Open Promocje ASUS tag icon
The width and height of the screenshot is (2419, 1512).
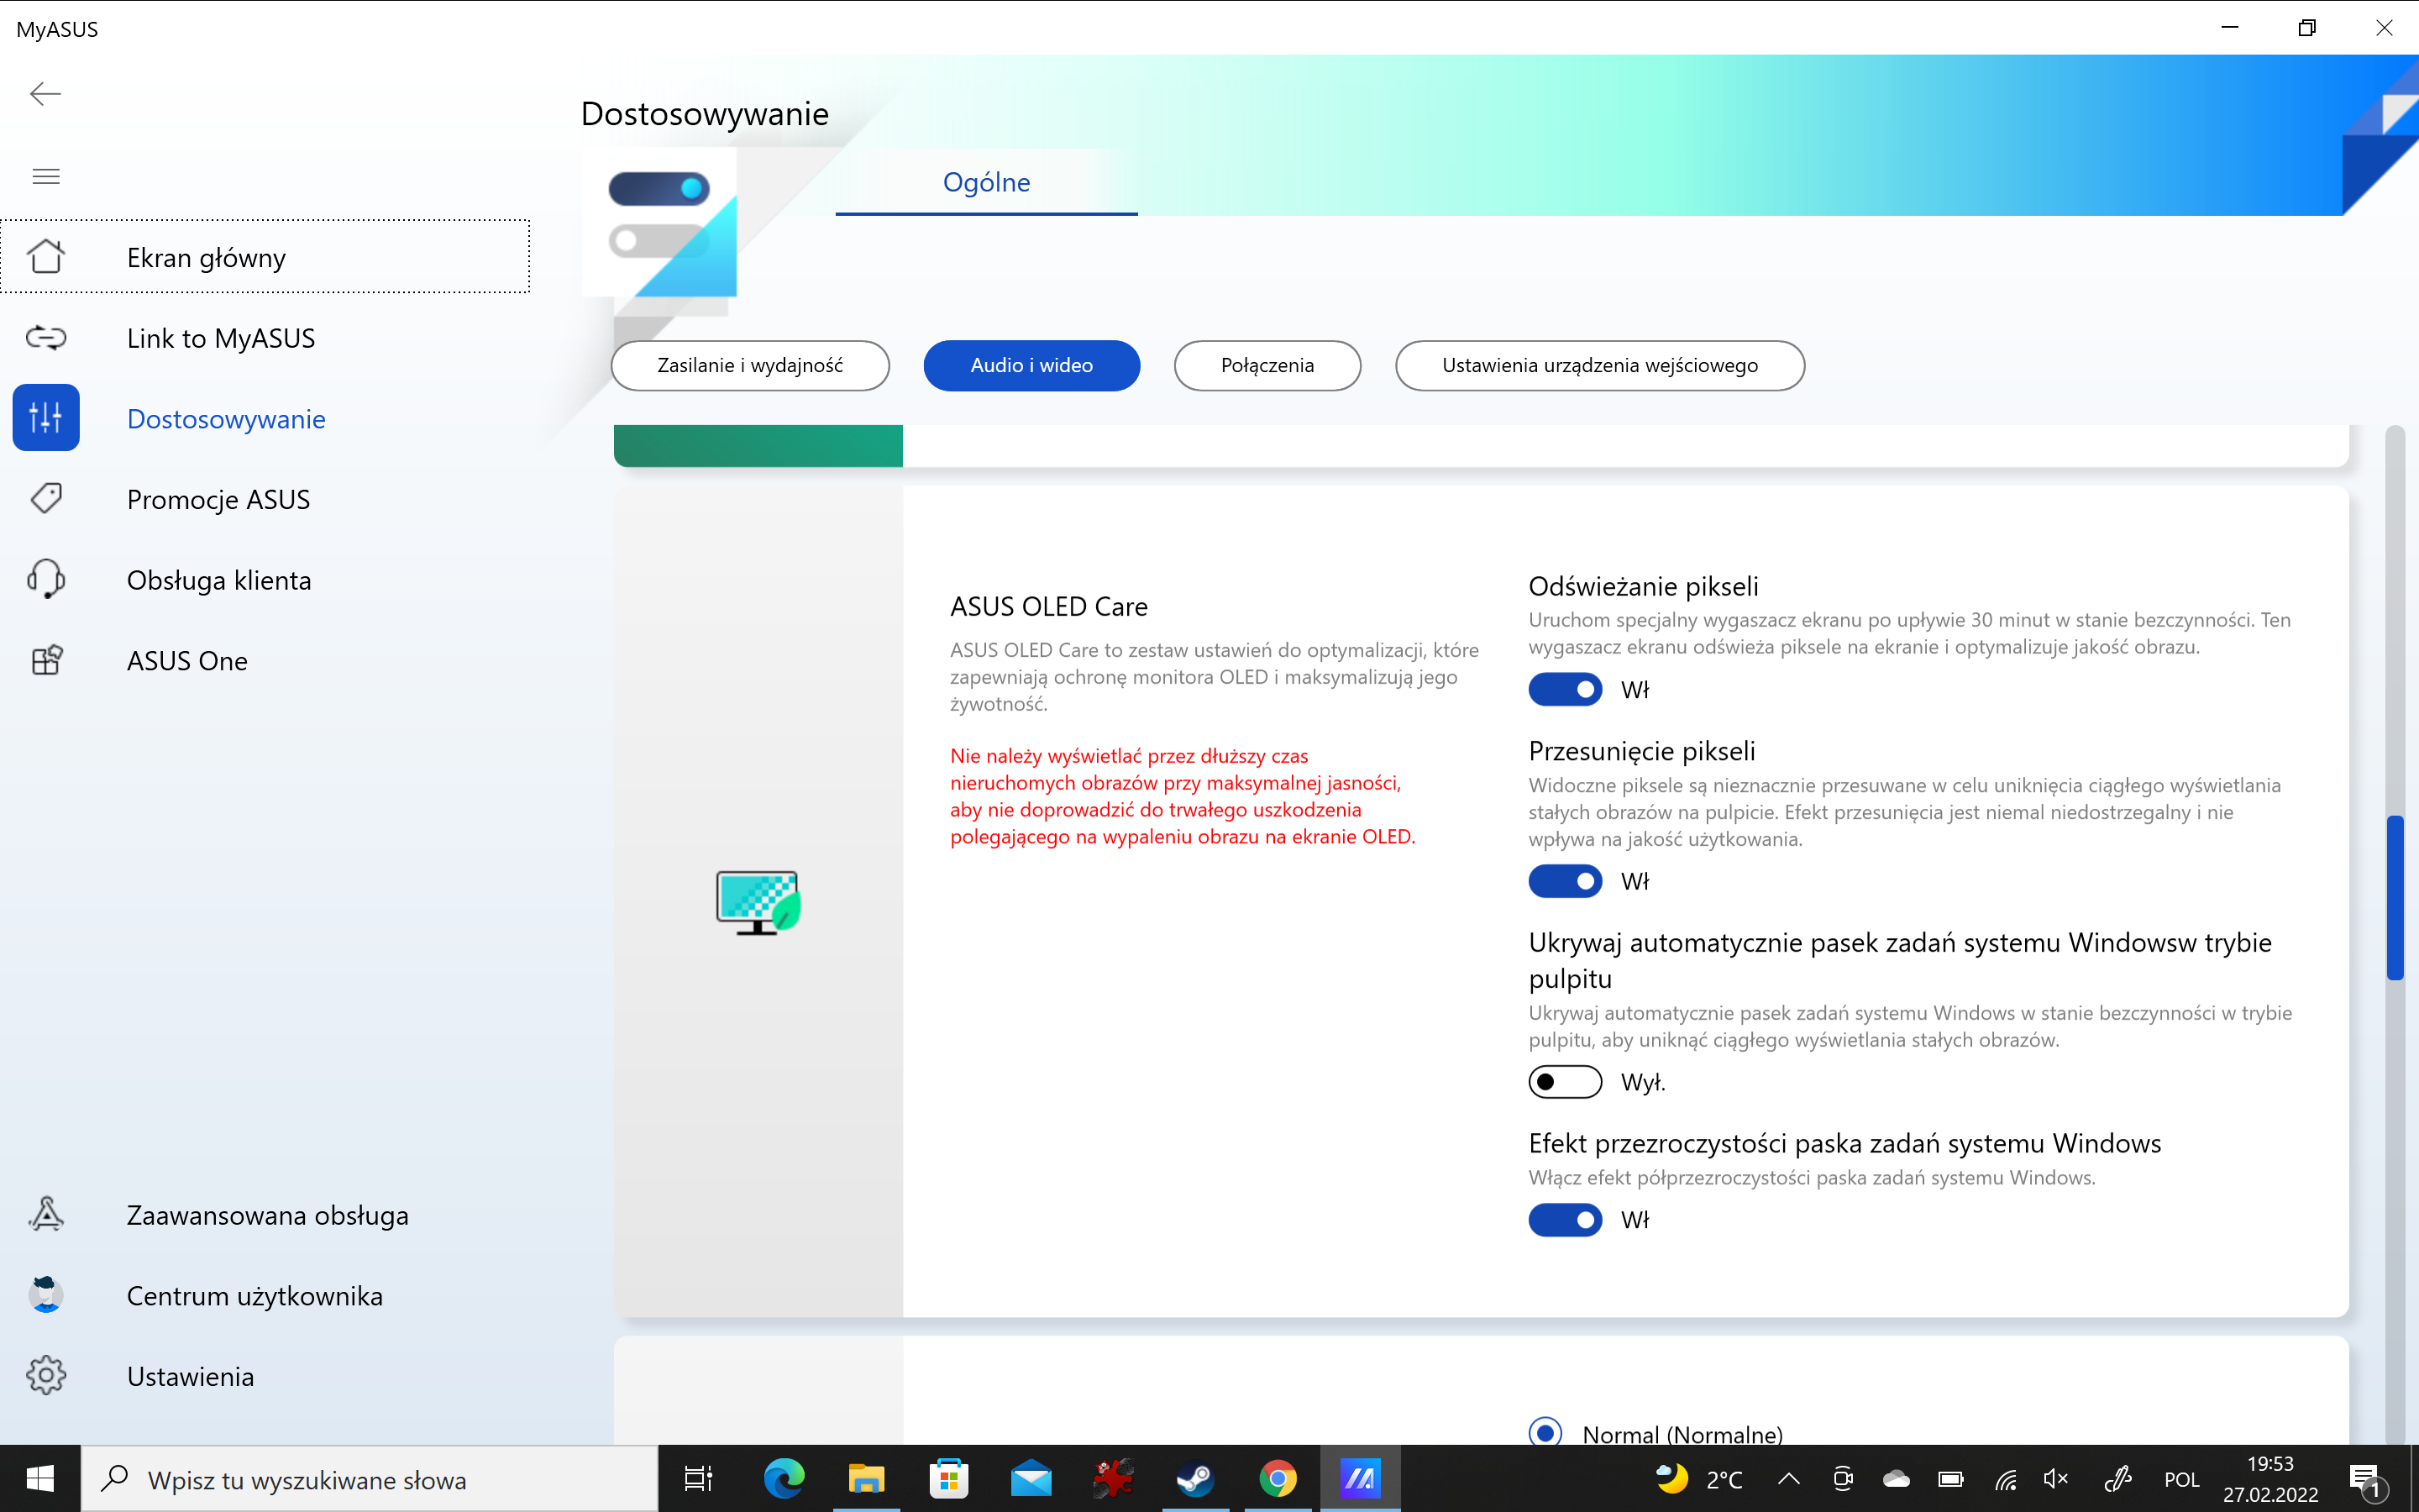(x=46, y=498)
